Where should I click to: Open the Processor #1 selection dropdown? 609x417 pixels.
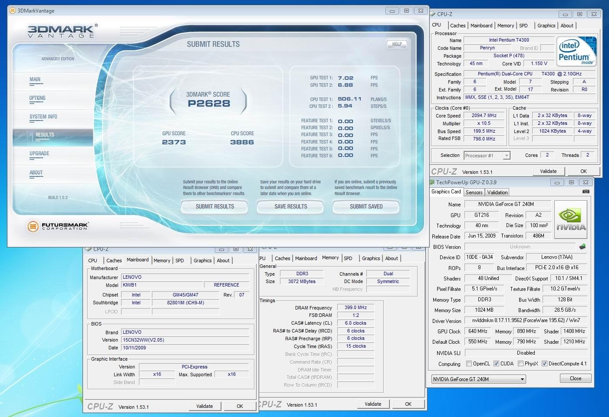(x=487, y=156)
